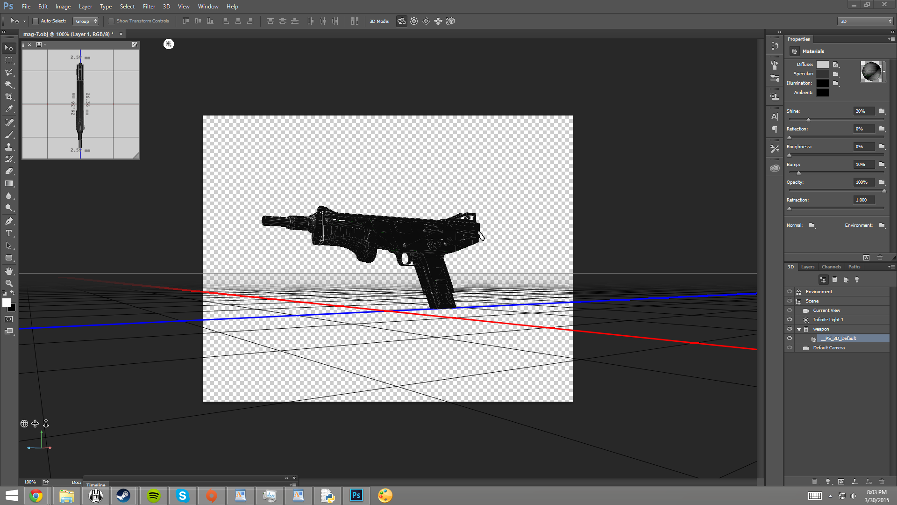The width and height of the screenshot is (897, 505).
Task: Select the Gradient tool
Action: [x=9, y=184]
